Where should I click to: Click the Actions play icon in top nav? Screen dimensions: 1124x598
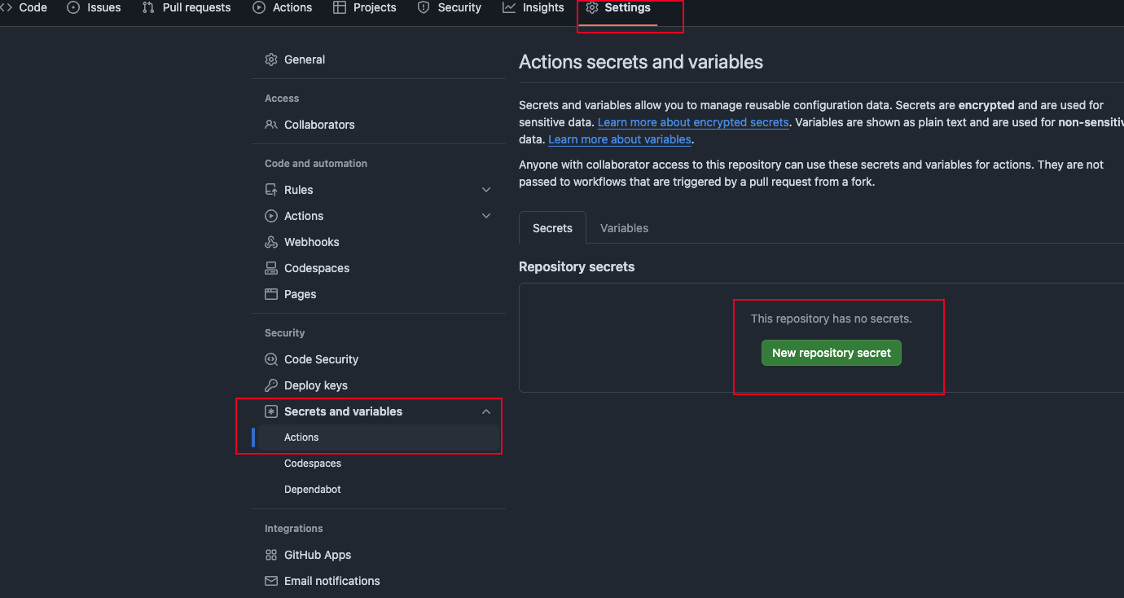click(x=259, y=7)
